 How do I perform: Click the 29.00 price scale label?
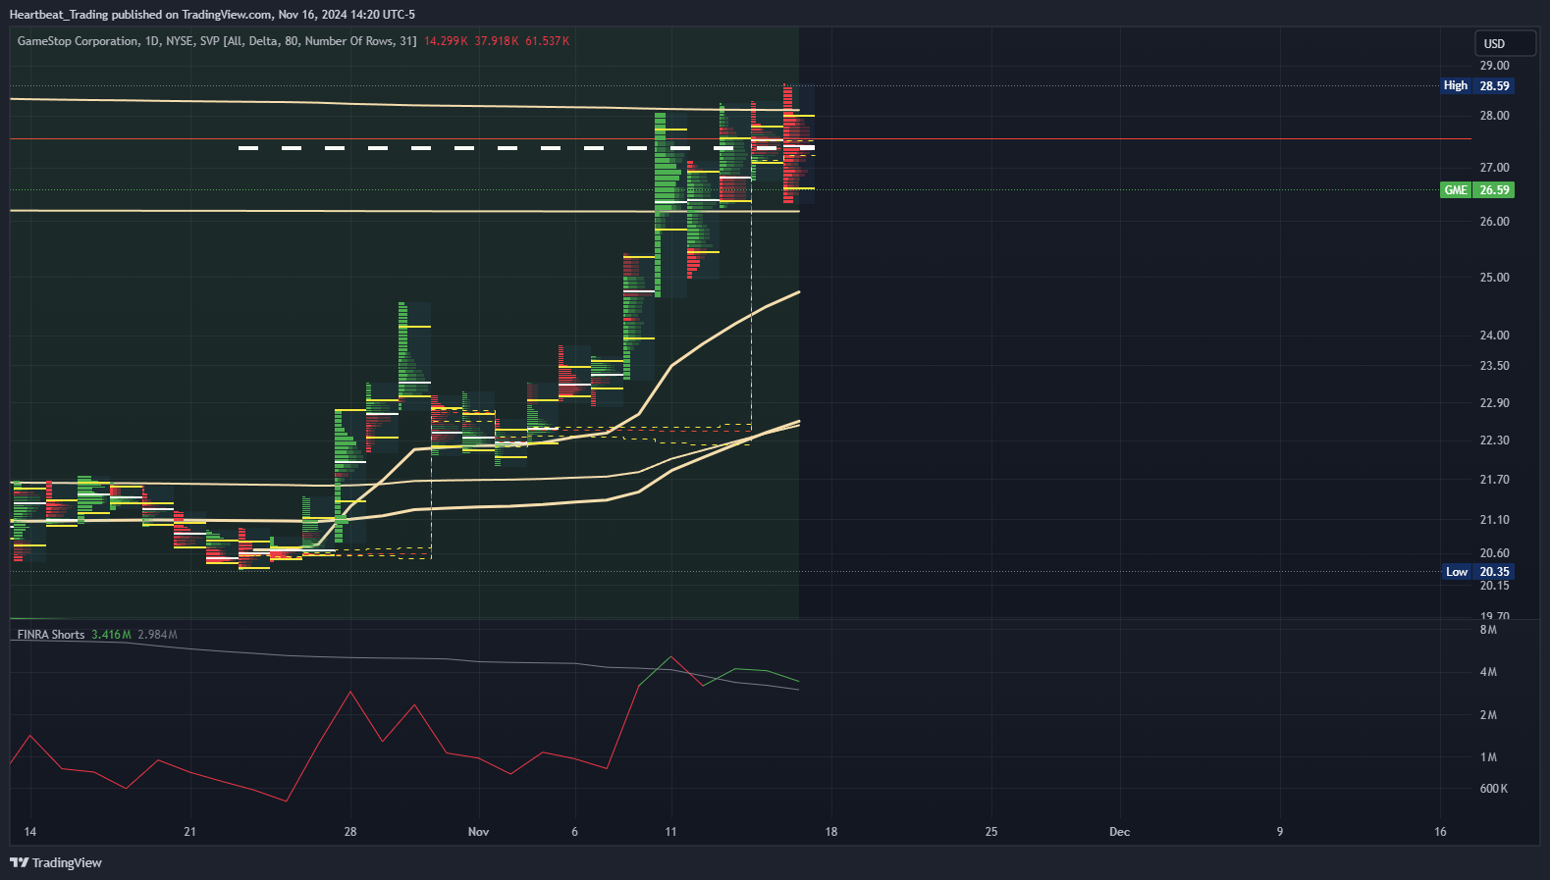tap(1494, 66)
